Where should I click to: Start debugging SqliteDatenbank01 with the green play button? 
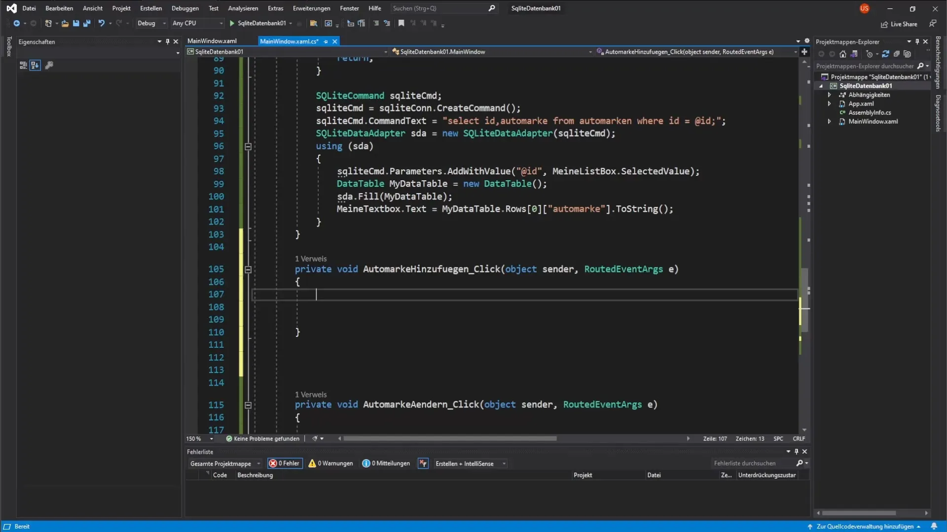point(232,23)
